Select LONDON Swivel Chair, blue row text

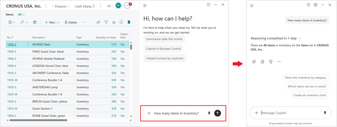point(50,66)
